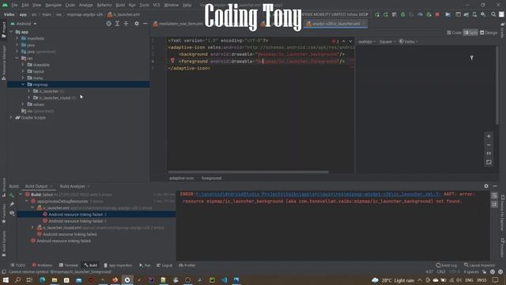Select the values folder in tree
The image size is (506, 285).
coord(38,104)
